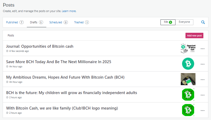
Task: Open the search posts magnifier icon
Action: click(x=203, y=22)
